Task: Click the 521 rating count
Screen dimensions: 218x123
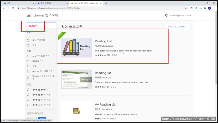Action: coord(109,55)
